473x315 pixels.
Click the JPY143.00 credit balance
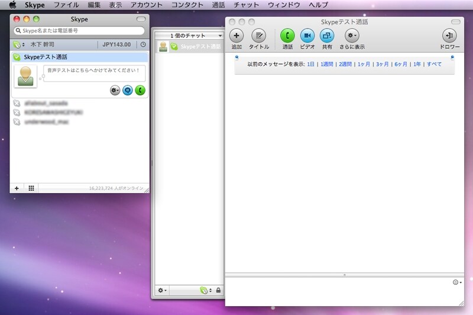(116, 44)
